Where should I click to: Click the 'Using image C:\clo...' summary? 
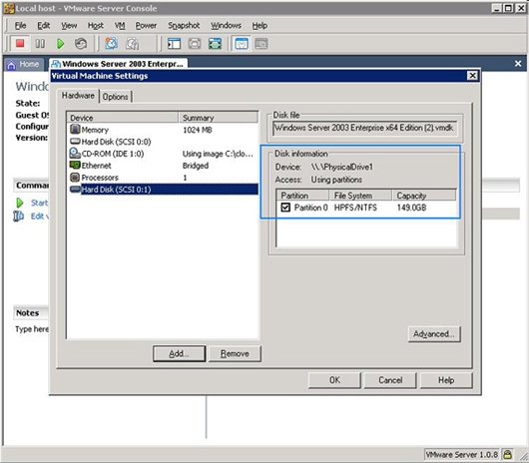218,154
